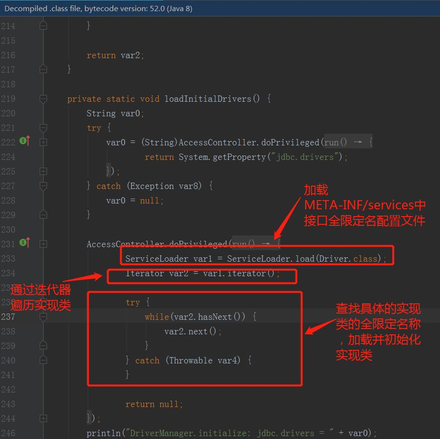440x439 pixels.
Task: Click the decompiled class file notification banner
Action: (x=97, y=8)
